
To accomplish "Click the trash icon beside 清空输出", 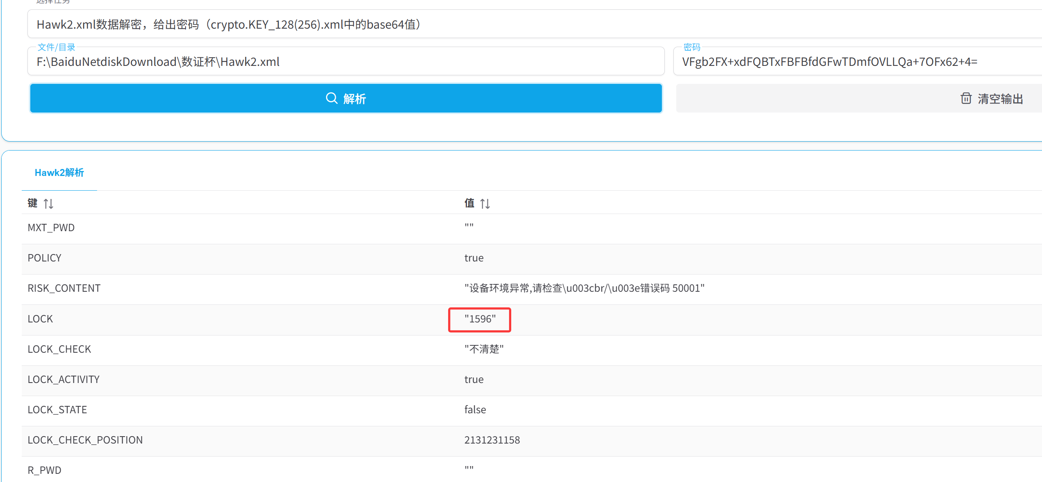I will (x=966, y=98).
